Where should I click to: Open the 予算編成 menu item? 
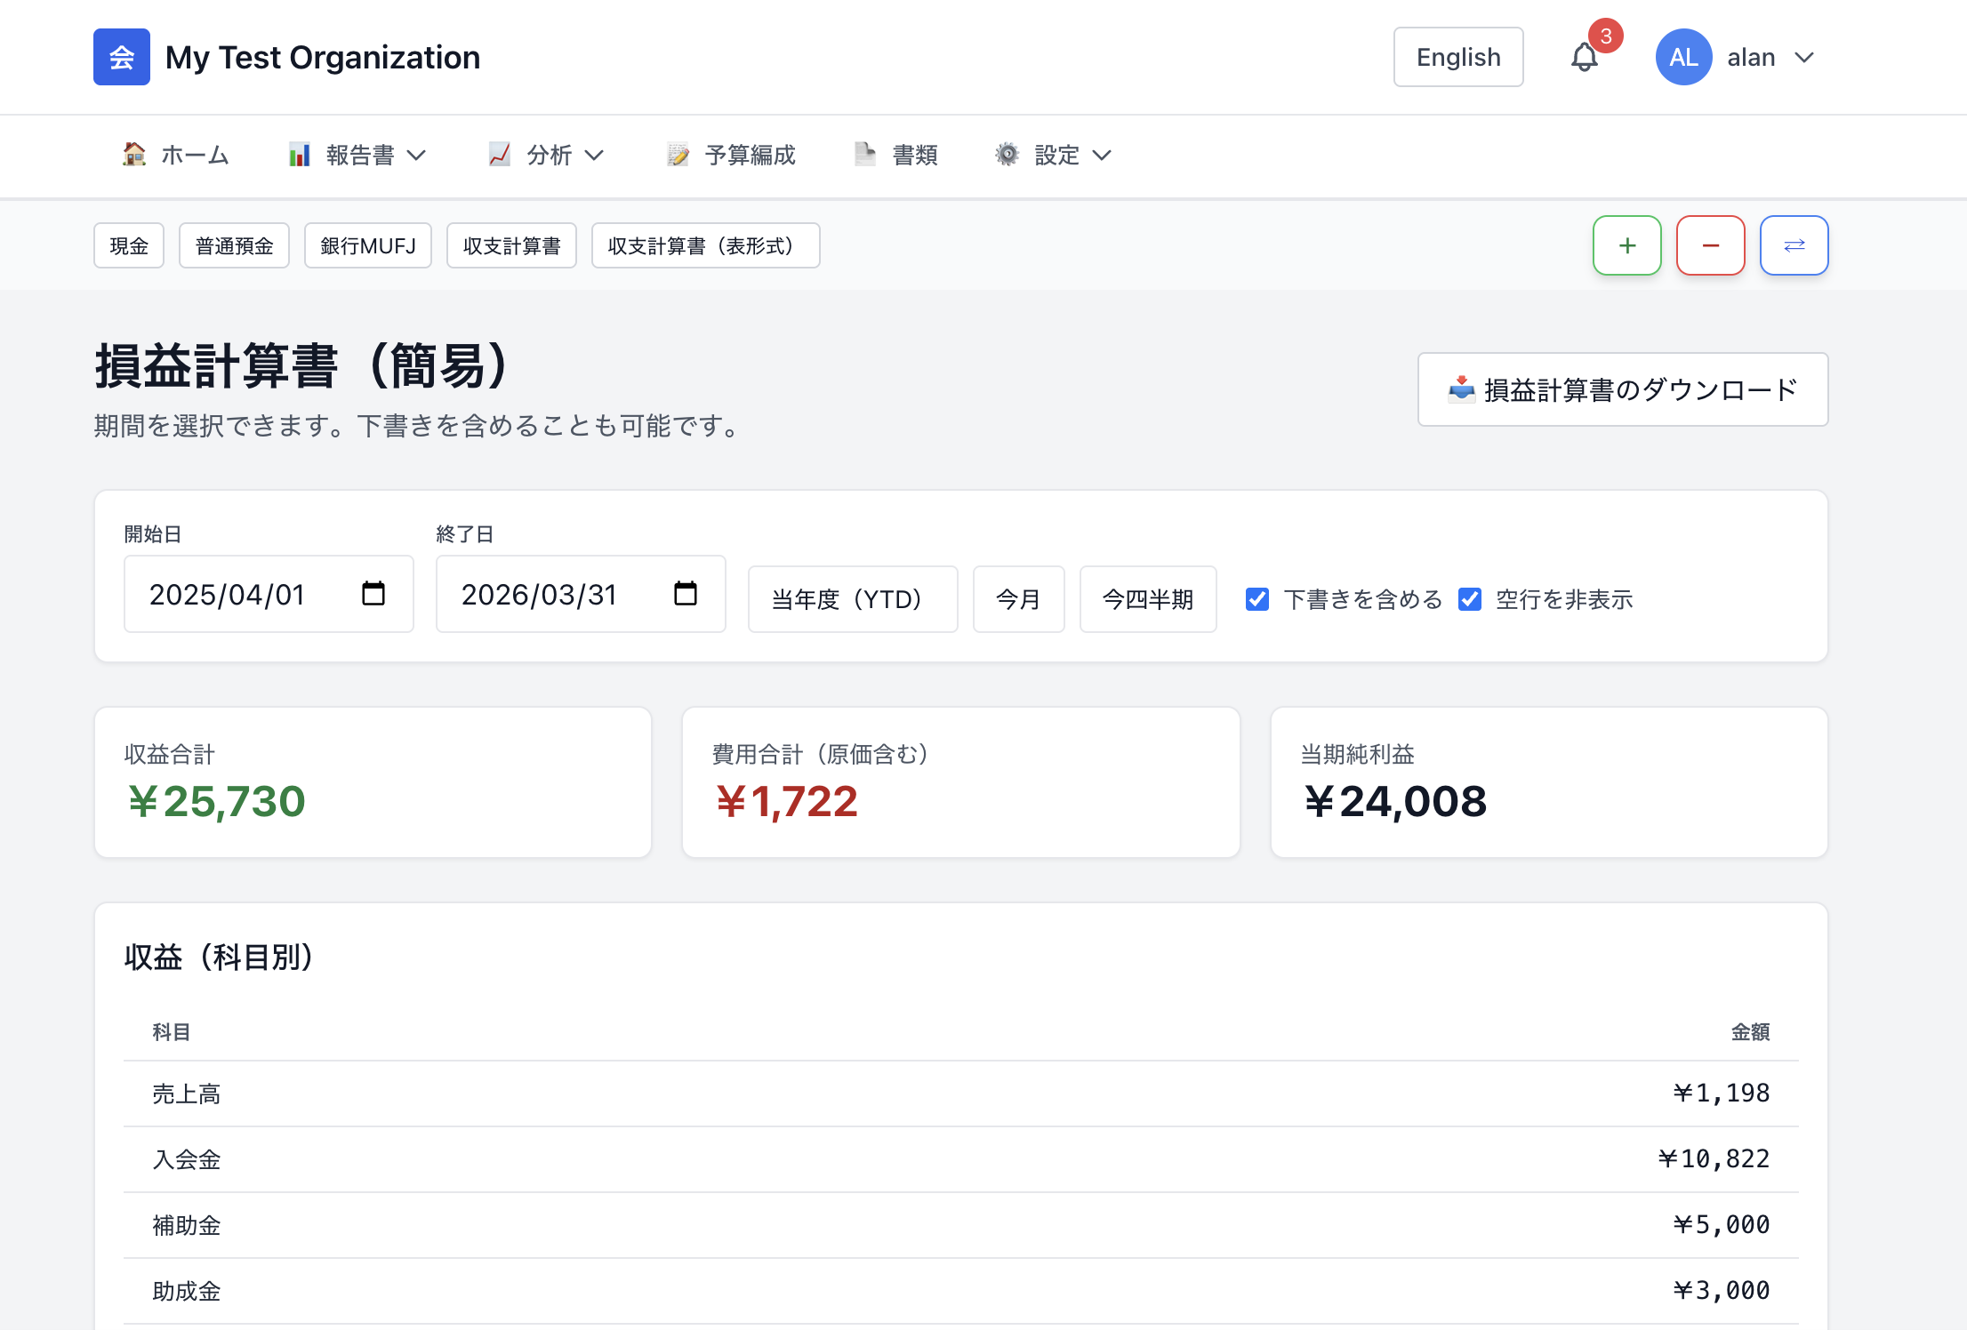732,156
